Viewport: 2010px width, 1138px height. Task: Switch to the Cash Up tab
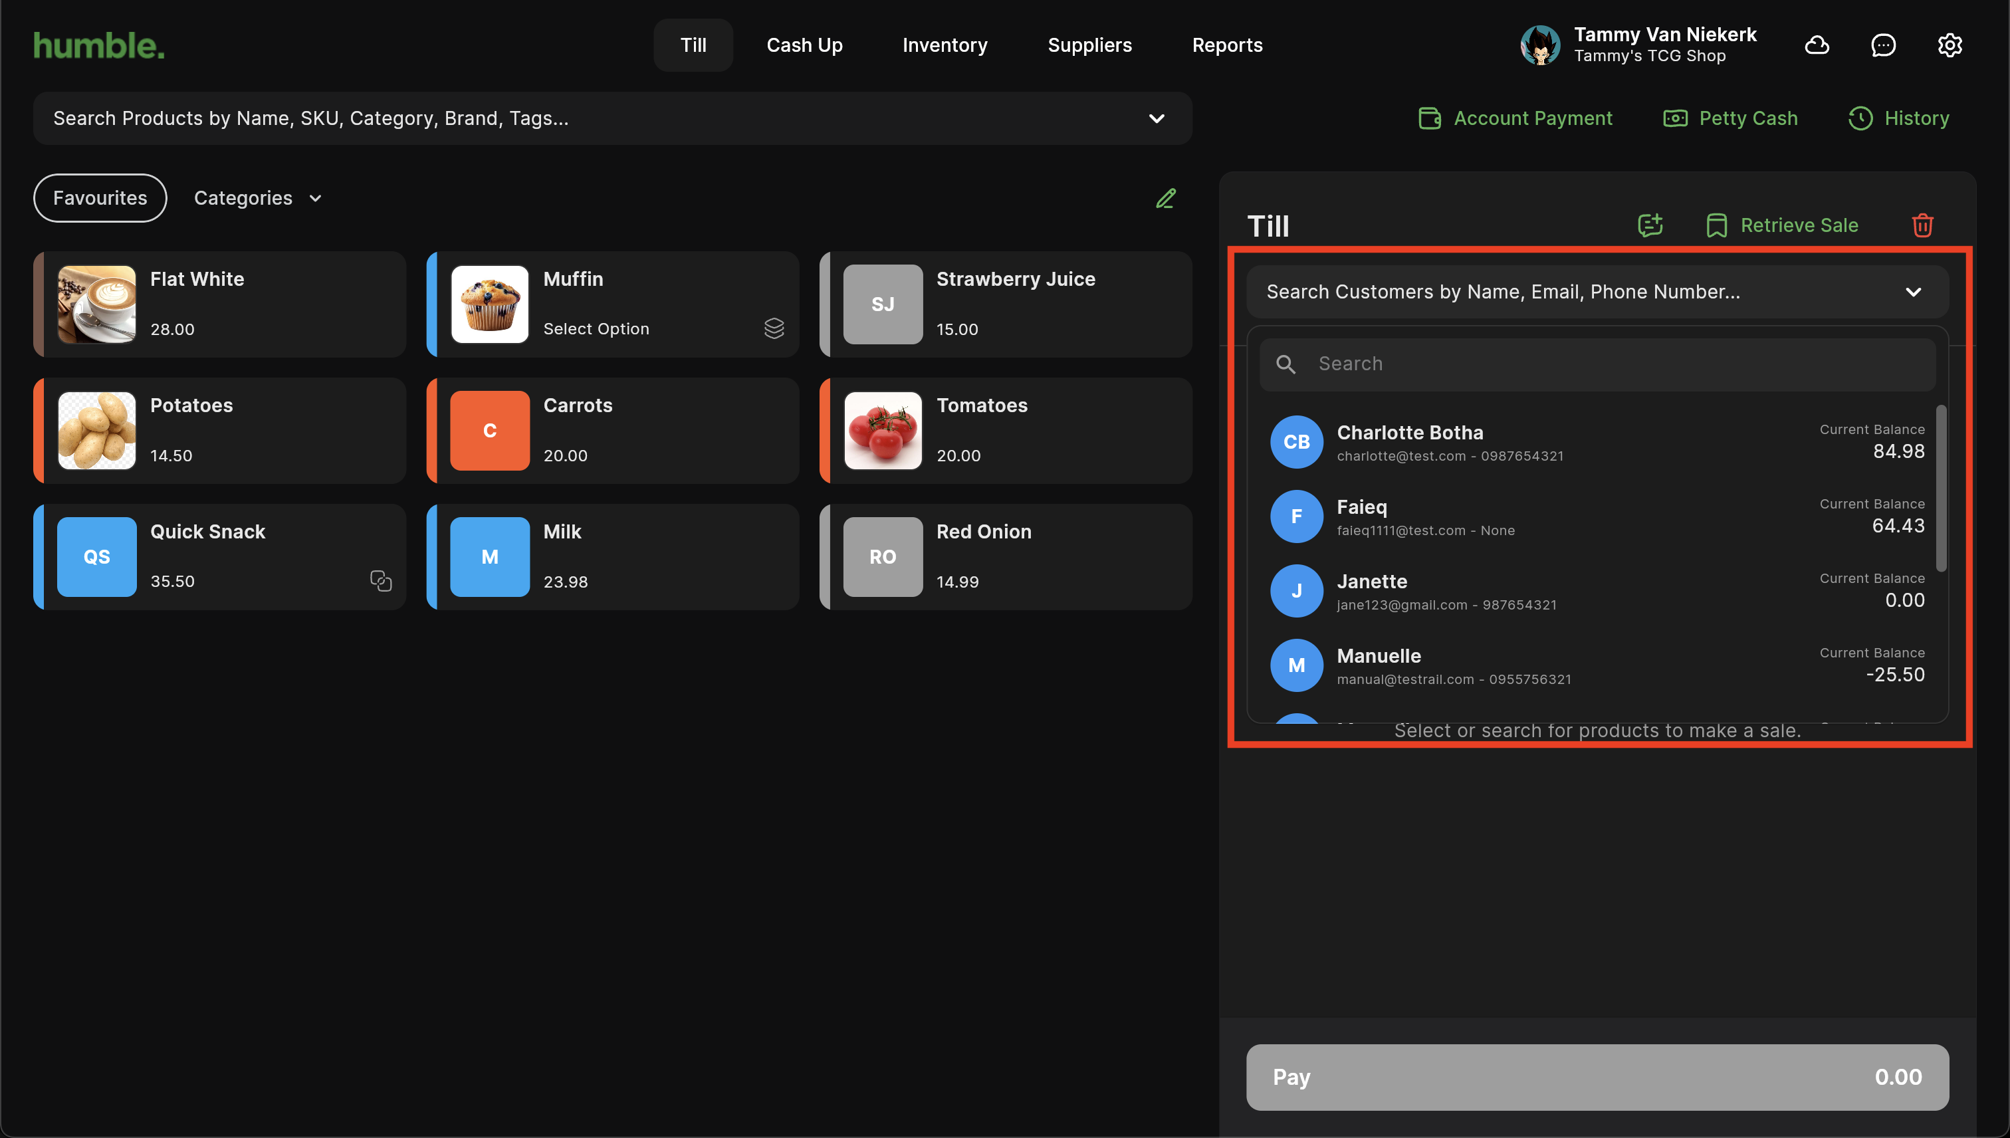pos(804,45)
